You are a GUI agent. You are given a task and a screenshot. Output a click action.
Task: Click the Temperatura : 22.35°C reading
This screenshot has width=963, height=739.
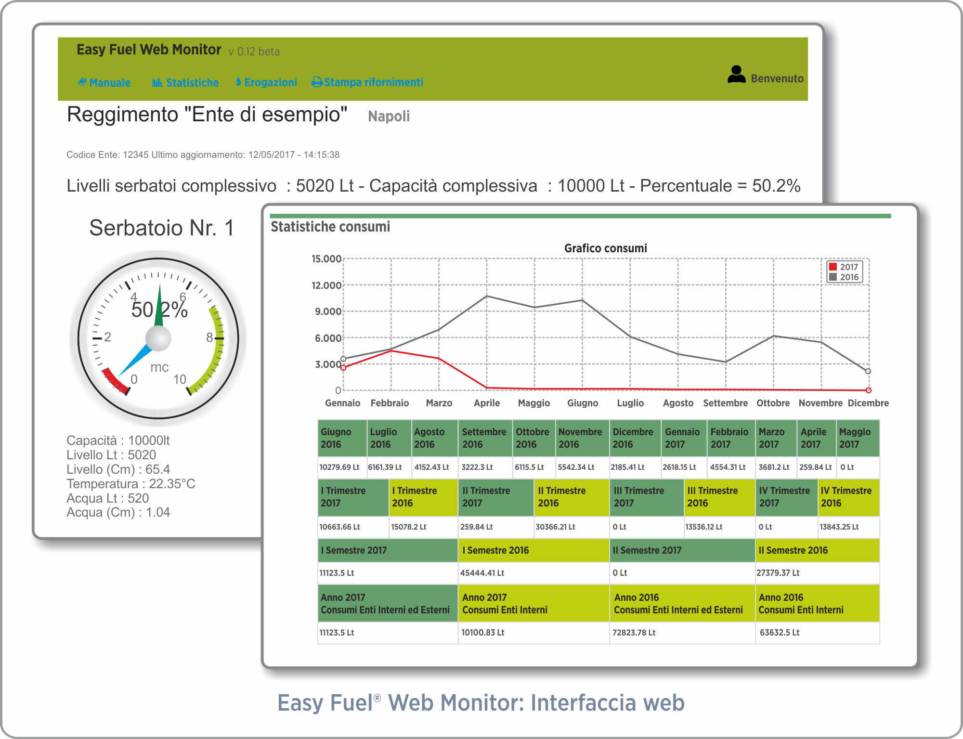coord(131,484)
